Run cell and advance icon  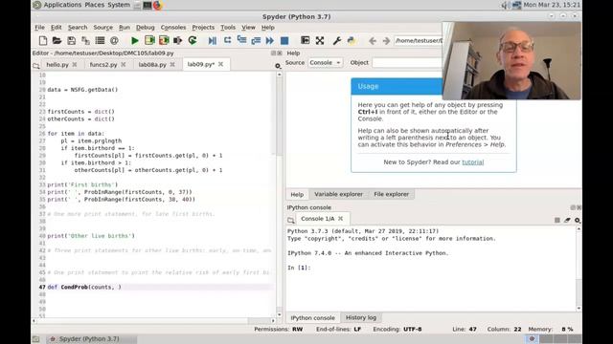click(x=164, y=40)
